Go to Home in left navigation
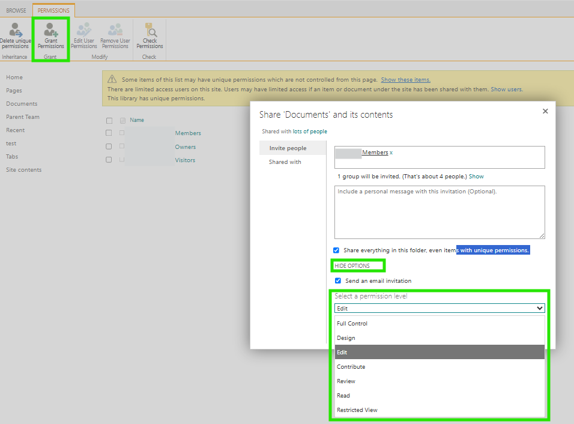Screen dimensions: 574x424 [x=14, y=77]
